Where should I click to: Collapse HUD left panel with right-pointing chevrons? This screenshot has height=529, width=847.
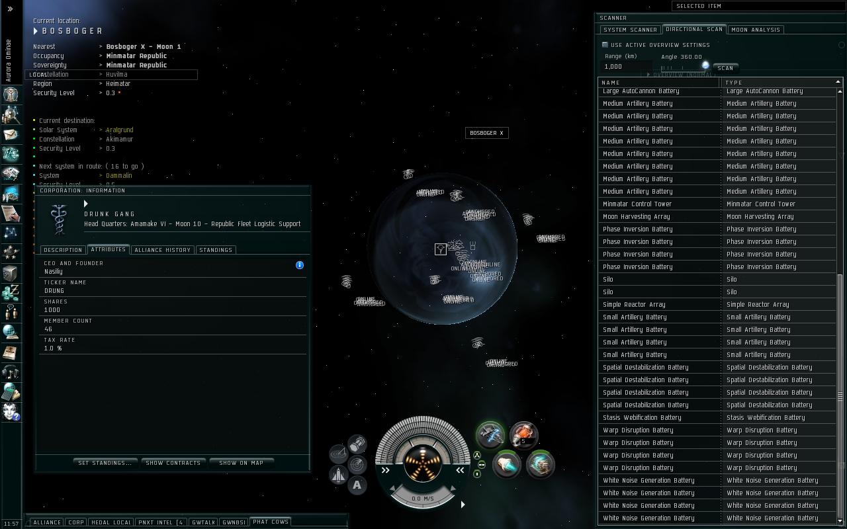click(x=386, y=470)
